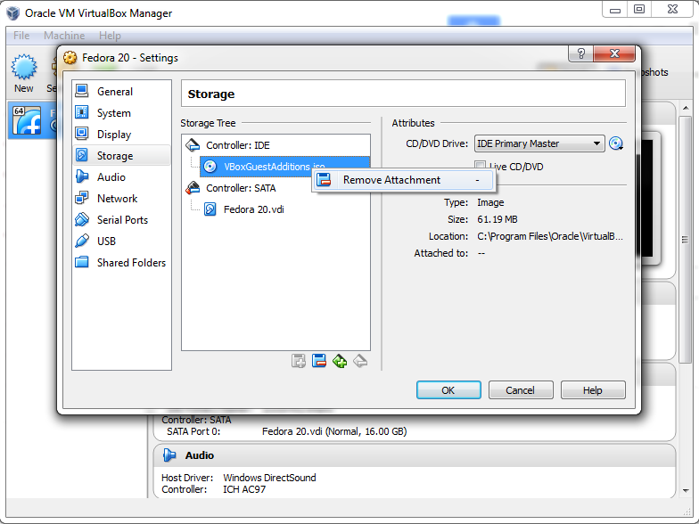Open the File menu in VirtualBox Manager

click(21, 36)
